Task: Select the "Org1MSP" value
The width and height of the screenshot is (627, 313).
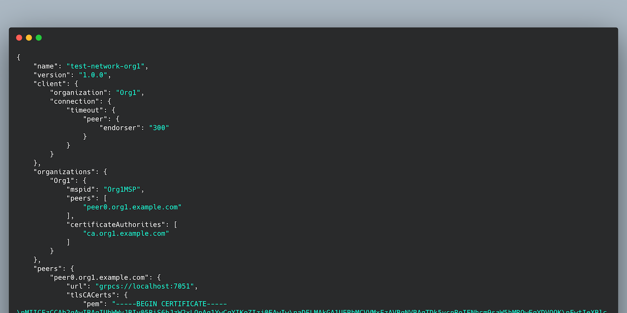Action: (x=122, y=189)
